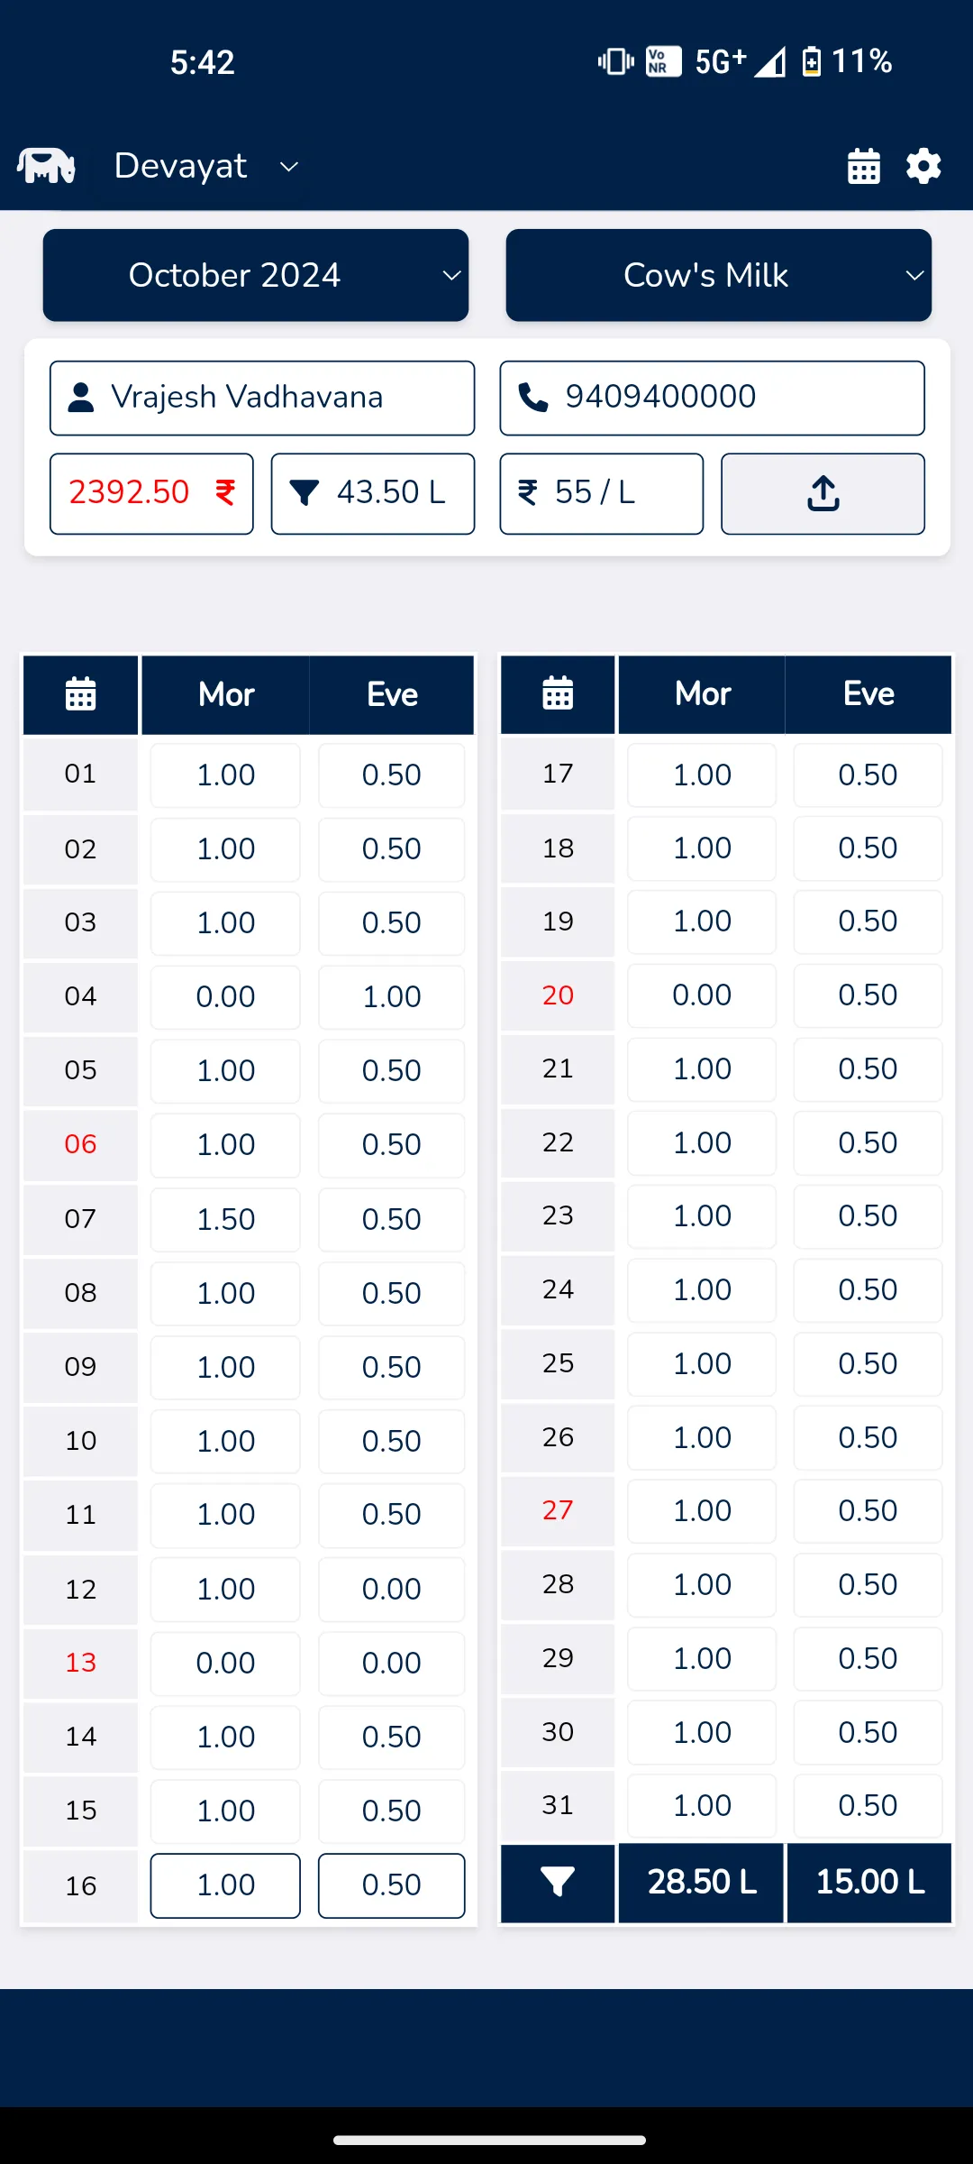This screenshot has width=973, height=2164.
Task: Tap the 5:42 clock in status bar
Action: coord(203,62)
